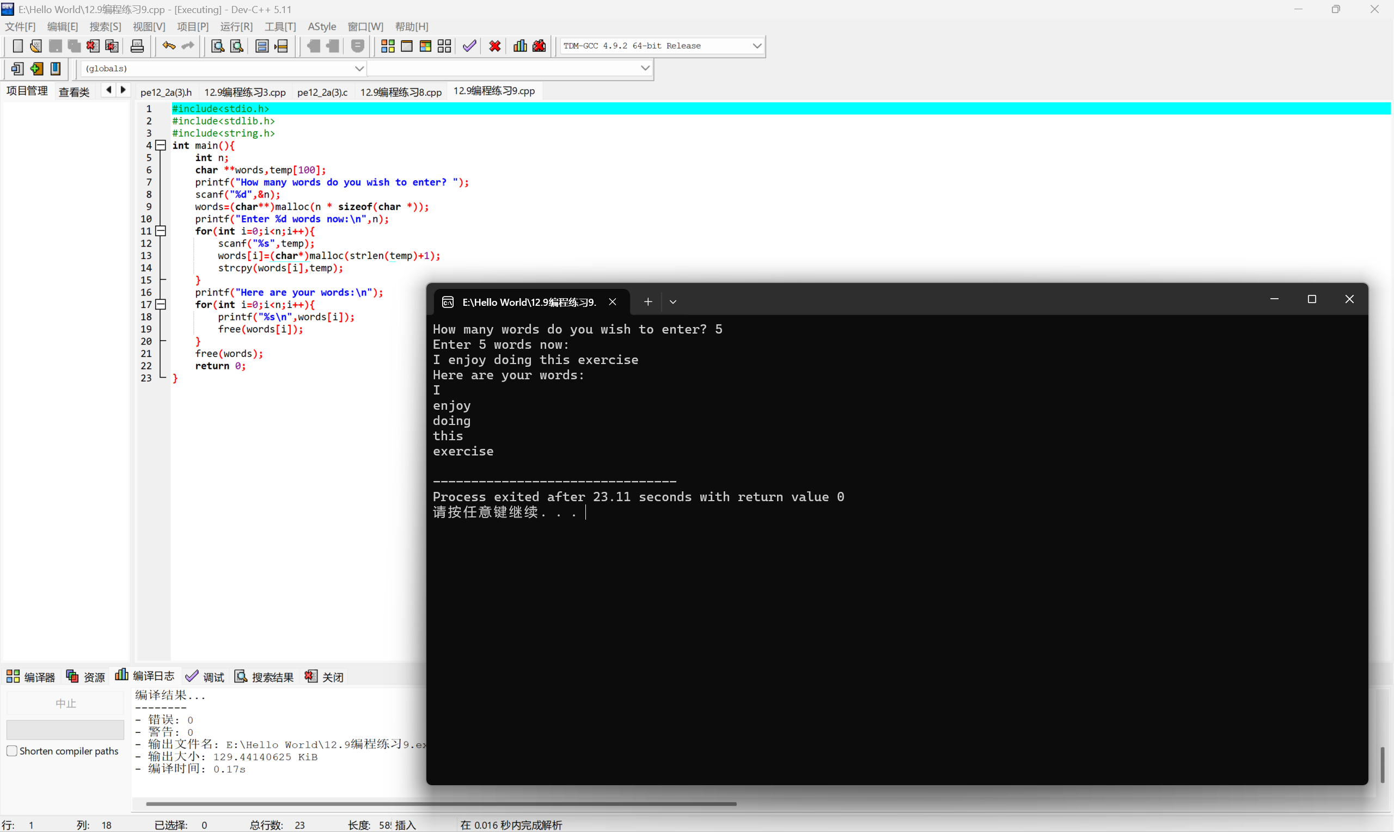Open the TDM-GCC compiler selection dropdown
This screenshot has height=832, width=1394.
(757, 46)
